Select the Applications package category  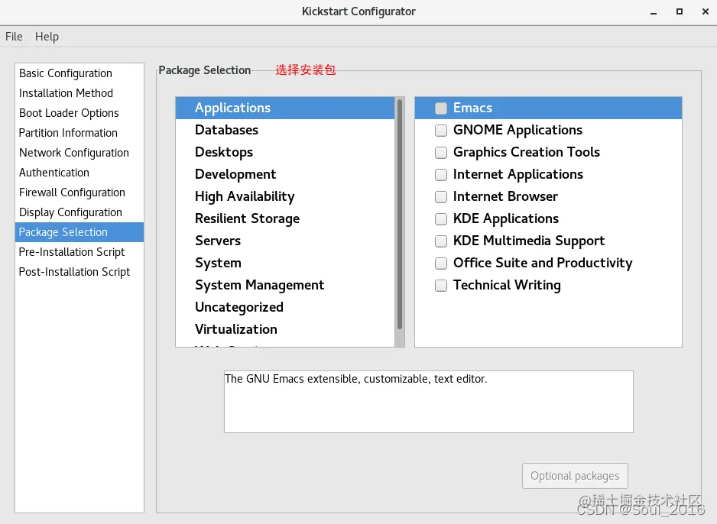coord(285,108)
